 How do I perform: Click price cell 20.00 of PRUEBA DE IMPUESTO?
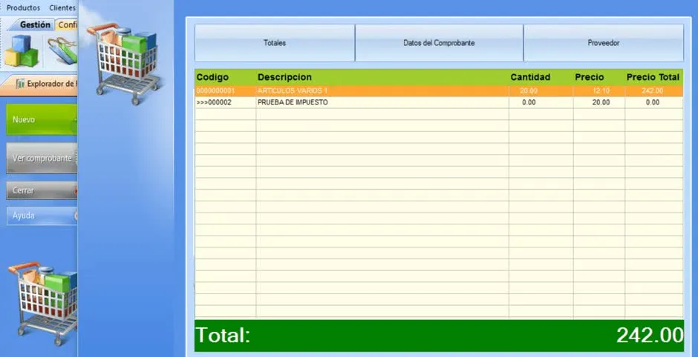click(x=599, y=102)
